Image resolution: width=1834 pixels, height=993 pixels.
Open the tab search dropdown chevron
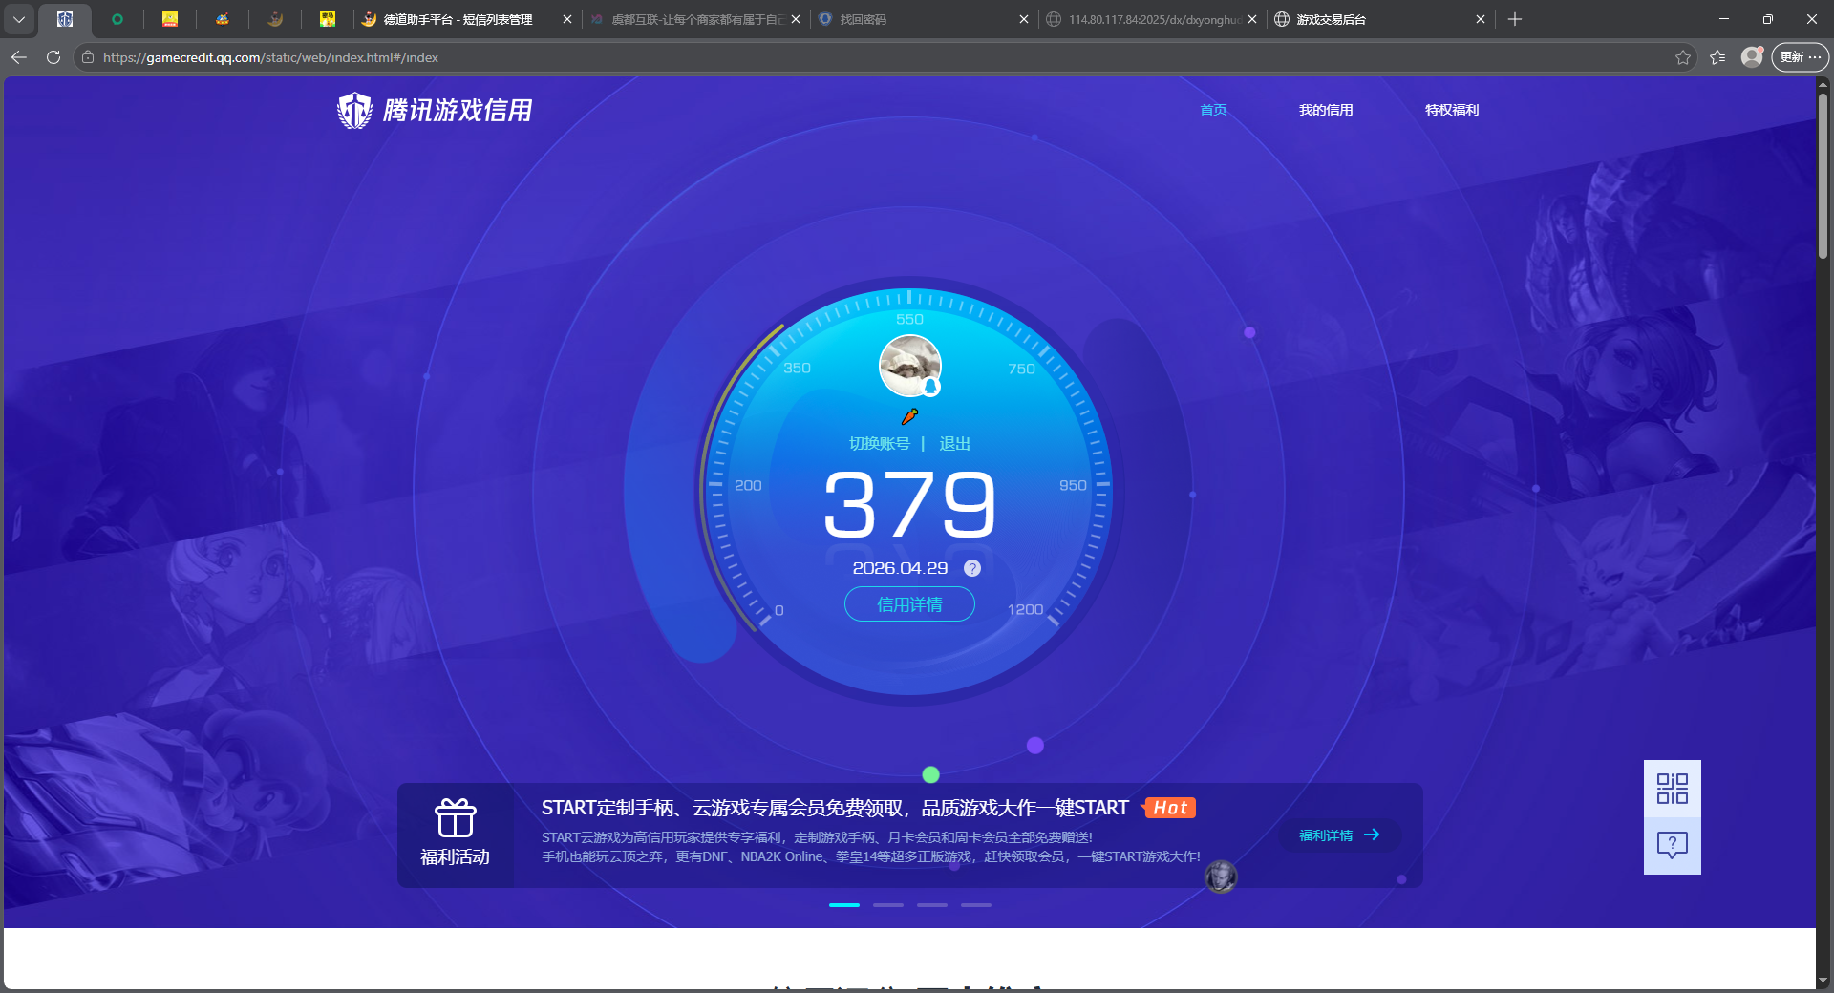19,19
